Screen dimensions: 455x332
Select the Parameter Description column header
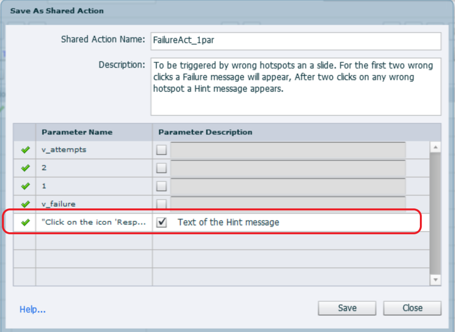click(x=204, y=133)
